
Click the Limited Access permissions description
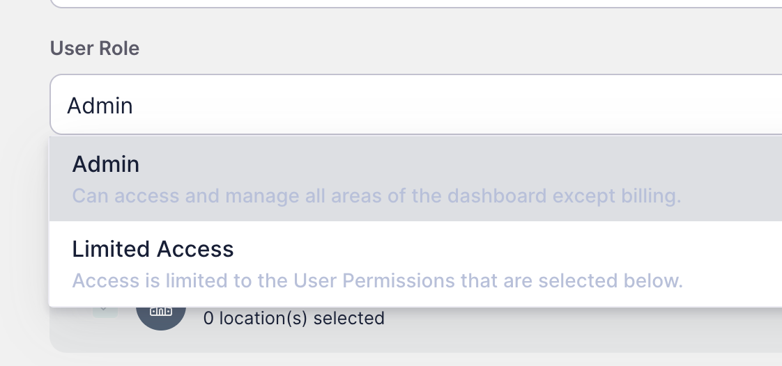pyautogui.click(x=378, y=280)
